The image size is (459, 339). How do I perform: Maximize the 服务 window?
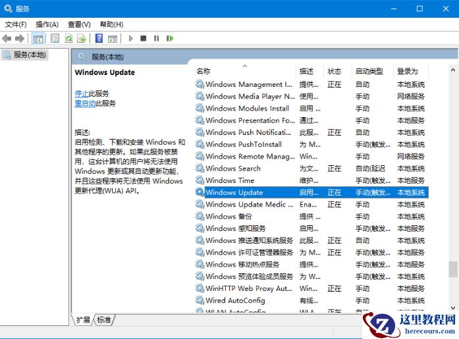pyautogui.click(x=419, y=9)
